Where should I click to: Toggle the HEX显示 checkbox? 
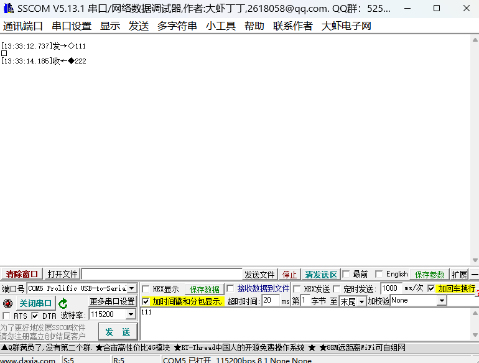pos(146,289)
